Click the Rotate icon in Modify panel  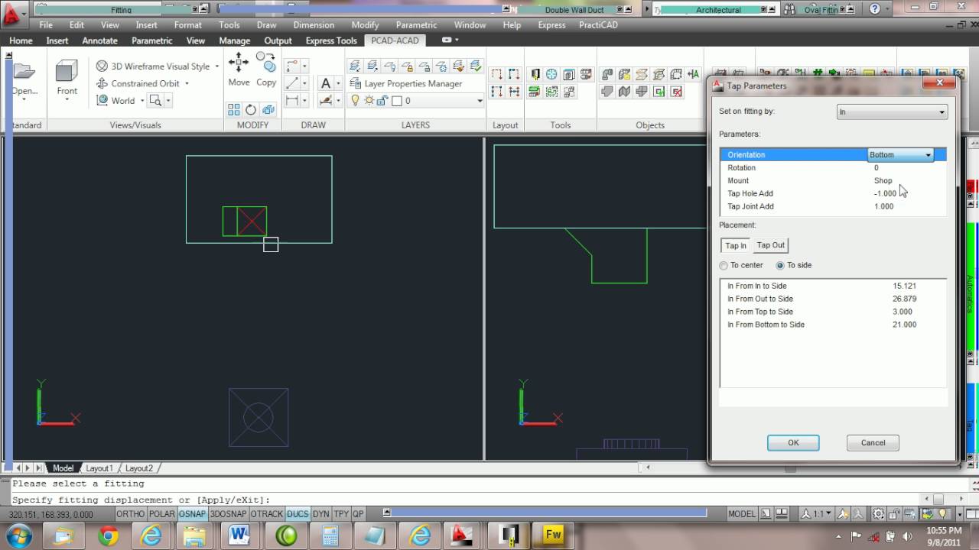(250, 110)
